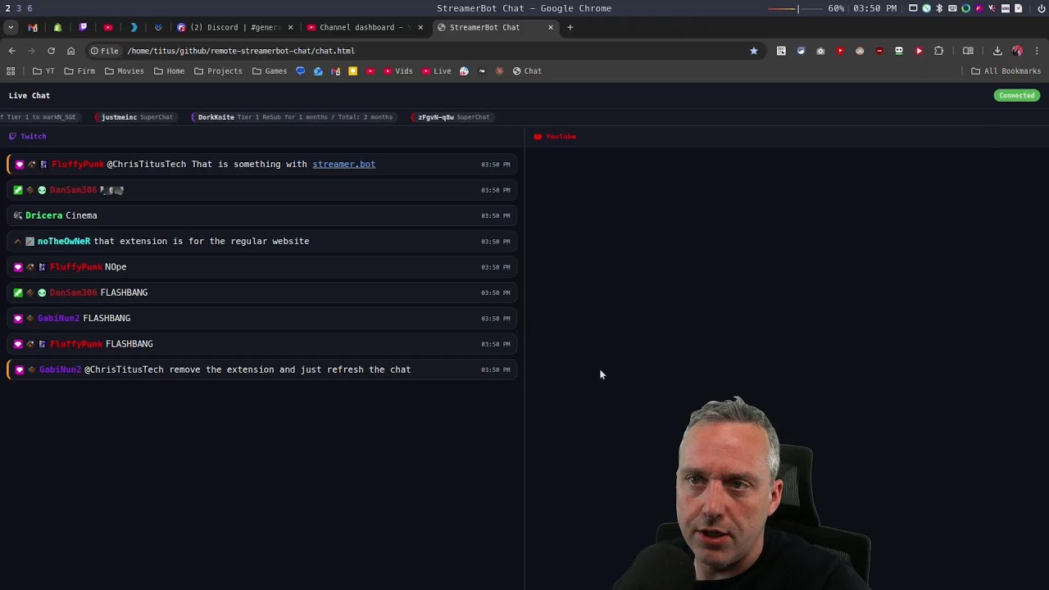Image resolution: width=1049 pixels, height=590 pixels.
Task: Select the Twitch chat column header
Action: (27, 136)
